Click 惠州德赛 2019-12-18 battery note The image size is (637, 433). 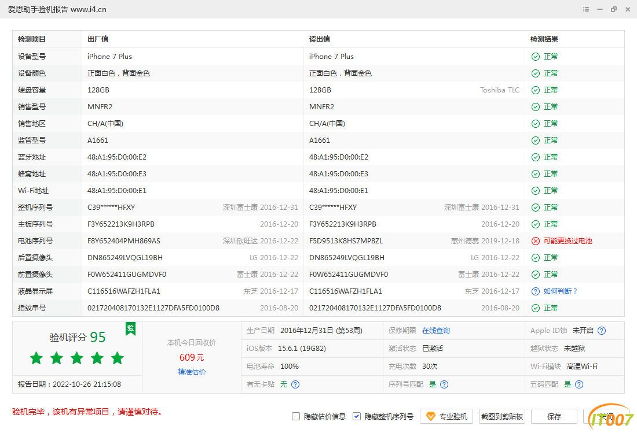click(x=485, y=241)
